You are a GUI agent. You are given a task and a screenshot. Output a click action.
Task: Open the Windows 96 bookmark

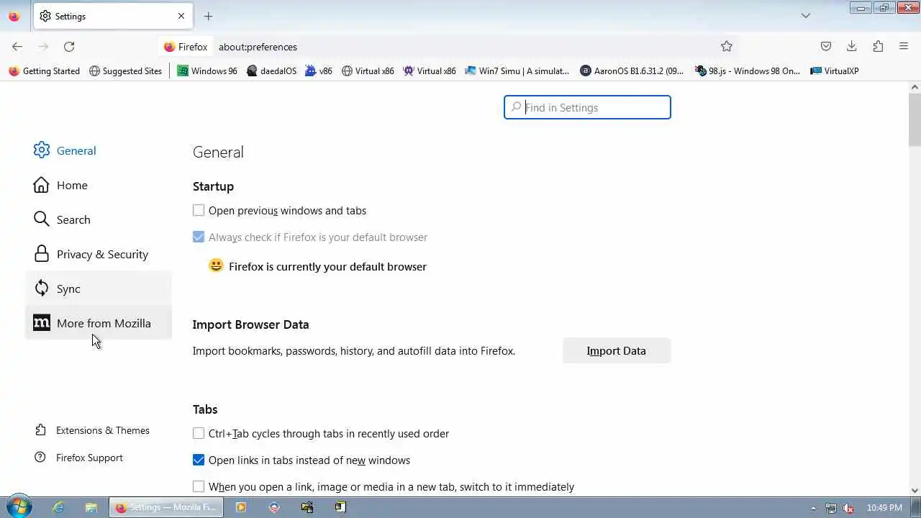coord(207,71)
